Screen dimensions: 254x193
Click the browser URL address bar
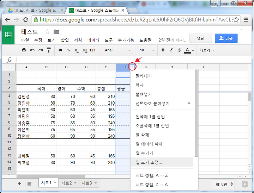[x=136, y=20]
